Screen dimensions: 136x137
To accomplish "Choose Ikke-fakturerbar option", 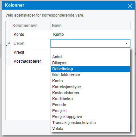I will [90, 75].
